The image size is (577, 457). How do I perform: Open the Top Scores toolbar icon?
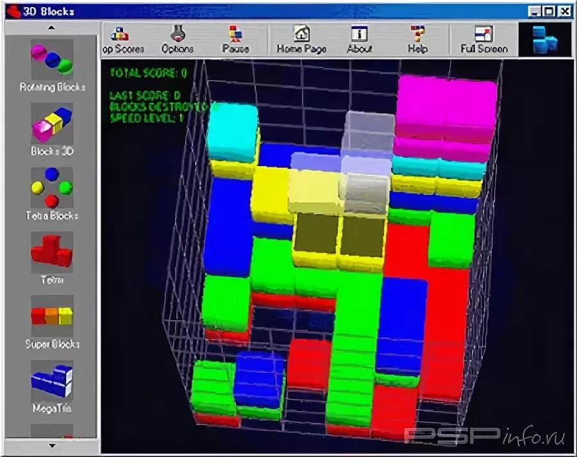pyautogui.click(x=120, y=34)
